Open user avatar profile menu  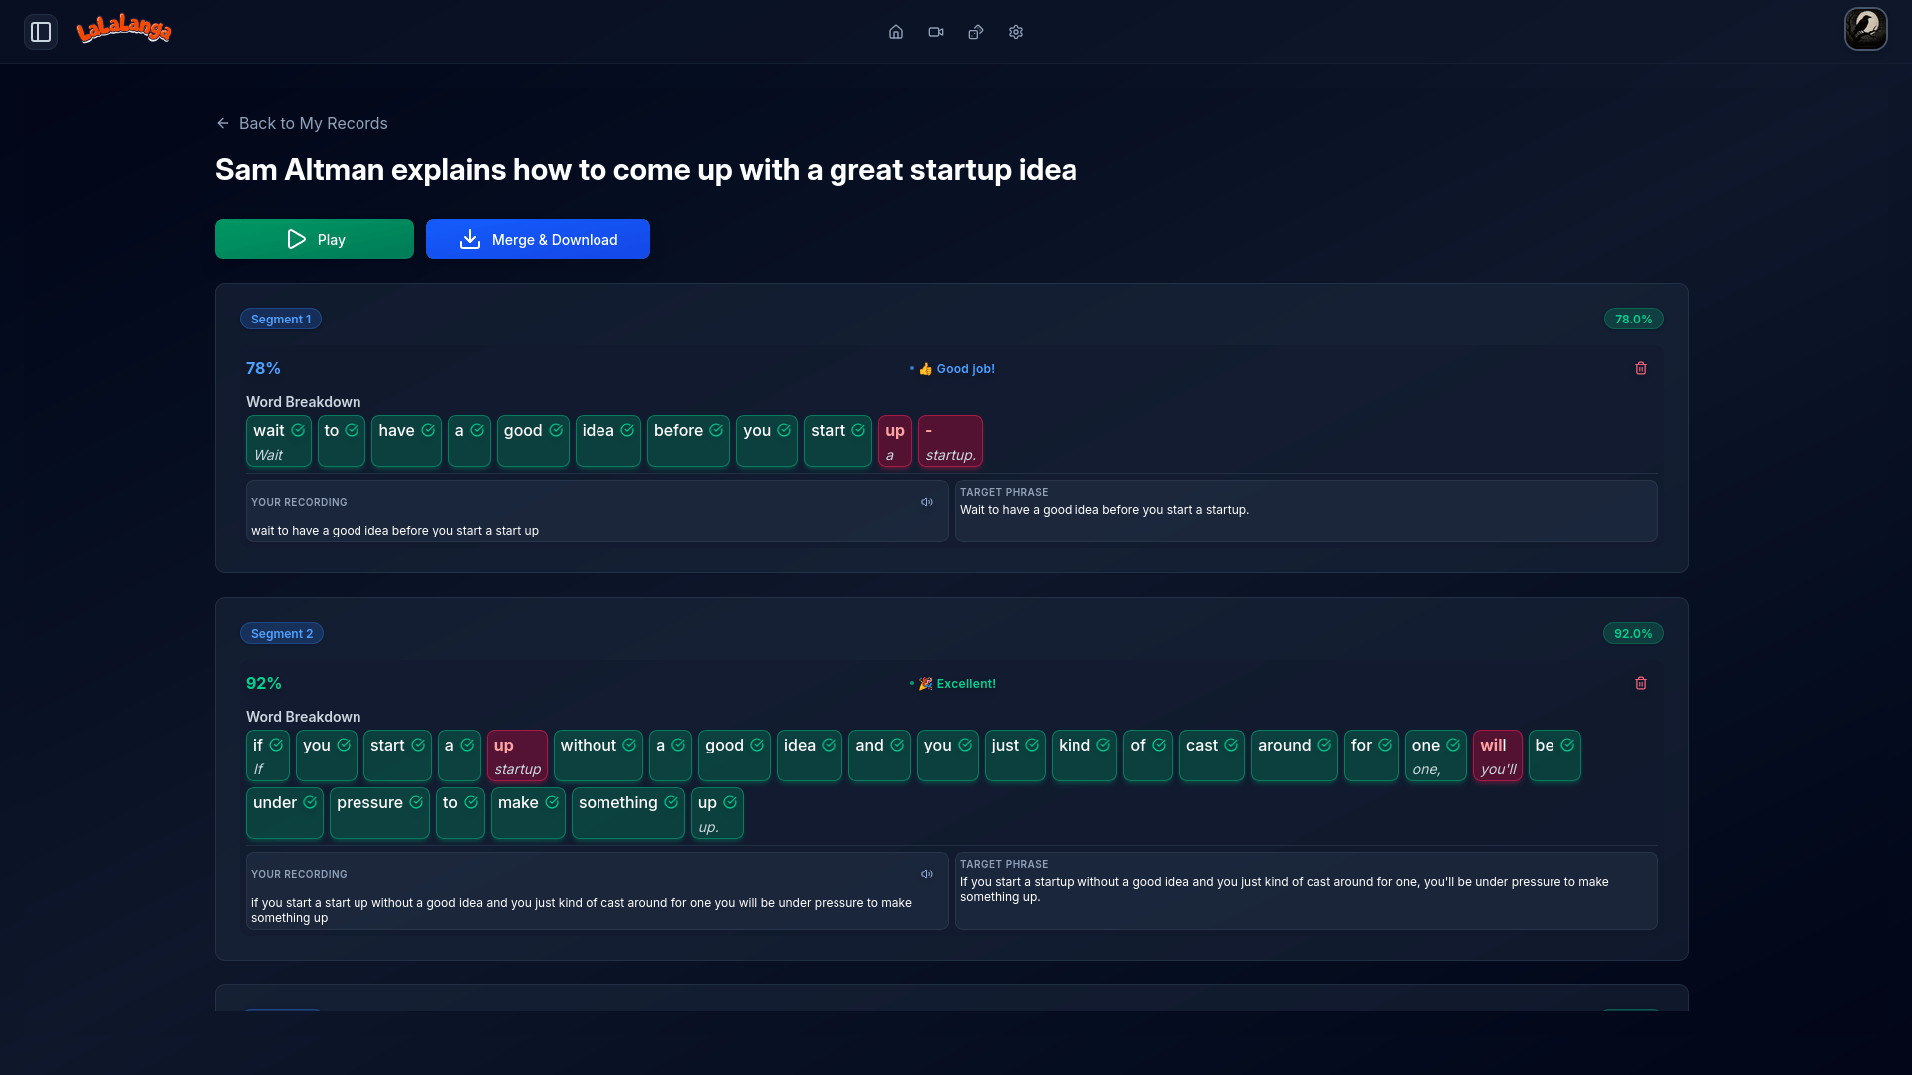[1865, 29]
